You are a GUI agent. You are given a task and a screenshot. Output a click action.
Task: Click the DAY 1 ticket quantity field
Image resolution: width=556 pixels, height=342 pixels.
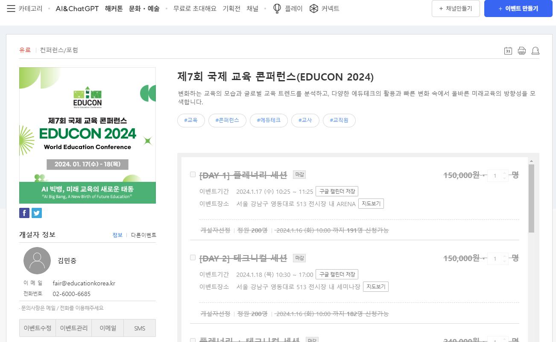pyautogui.click(x=495, y=175)
